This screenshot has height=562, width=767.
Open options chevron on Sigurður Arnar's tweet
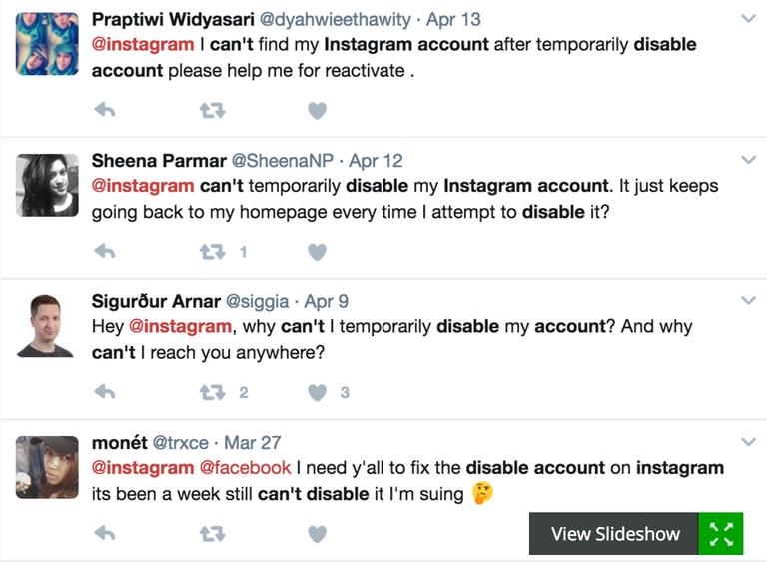(748, 300)
